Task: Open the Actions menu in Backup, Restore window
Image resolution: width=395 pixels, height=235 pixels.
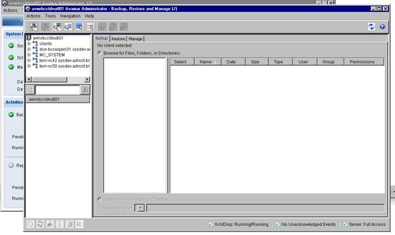Action: [x=34, y=16]
